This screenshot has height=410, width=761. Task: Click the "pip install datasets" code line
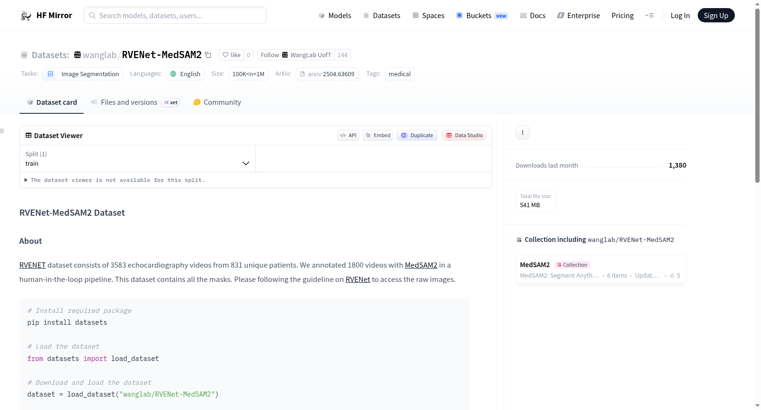click(x=67, y=322)
